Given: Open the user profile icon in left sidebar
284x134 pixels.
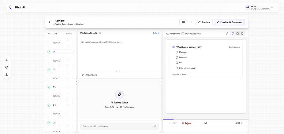Looking at the screenshot, I should coord(7,74).
